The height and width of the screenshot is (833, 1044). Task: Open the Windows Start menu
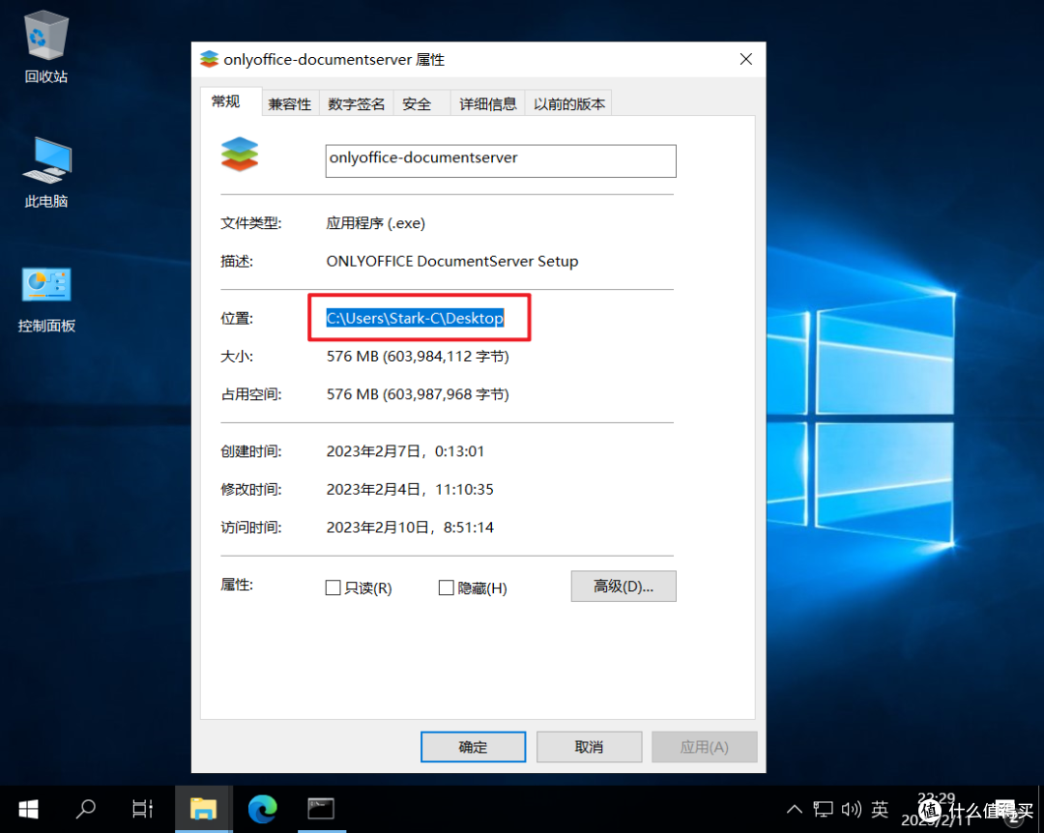(29, 809)
